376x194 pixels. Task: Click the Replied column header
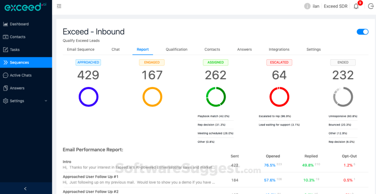(x=311, y=156)
